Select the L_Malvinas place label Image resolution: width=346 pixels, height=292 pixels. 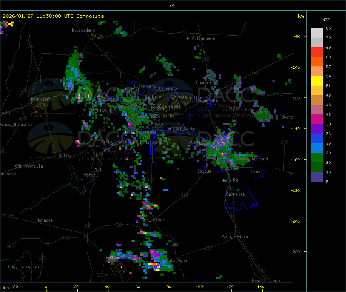151,142
